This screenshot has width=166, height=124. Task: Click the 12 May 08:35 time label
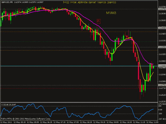(86, 122)
